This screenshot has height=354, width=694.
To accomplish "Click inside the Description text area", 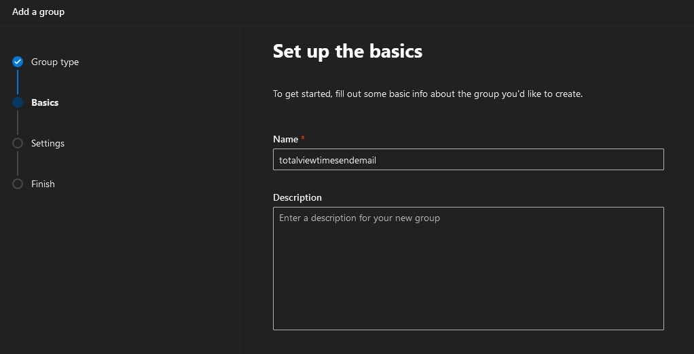I will coord(469,269).
